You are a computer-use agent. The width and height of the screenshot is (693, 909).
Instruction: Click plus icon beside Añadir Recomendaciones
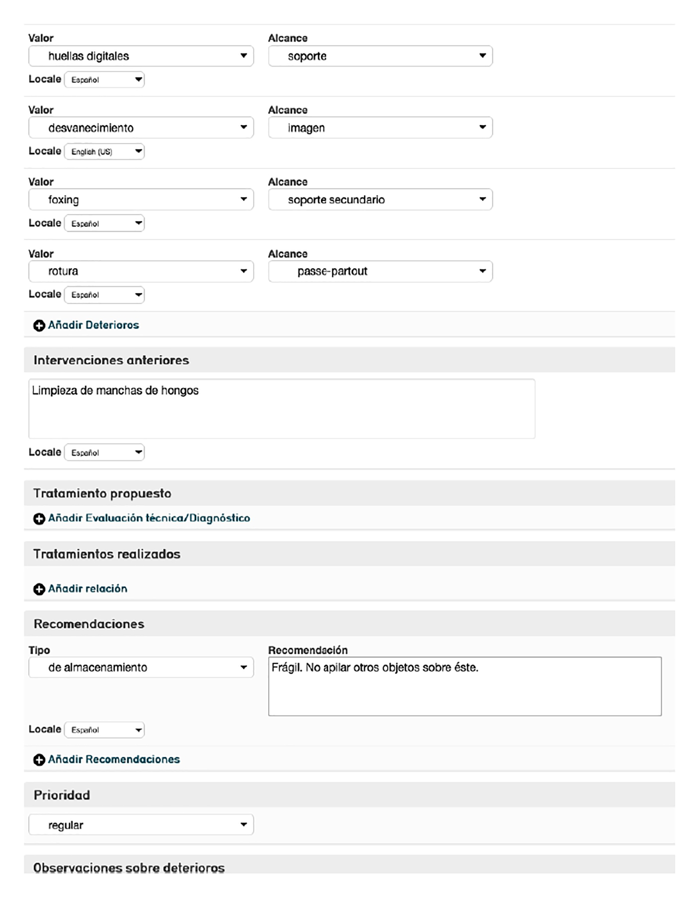tap(39, 760)
